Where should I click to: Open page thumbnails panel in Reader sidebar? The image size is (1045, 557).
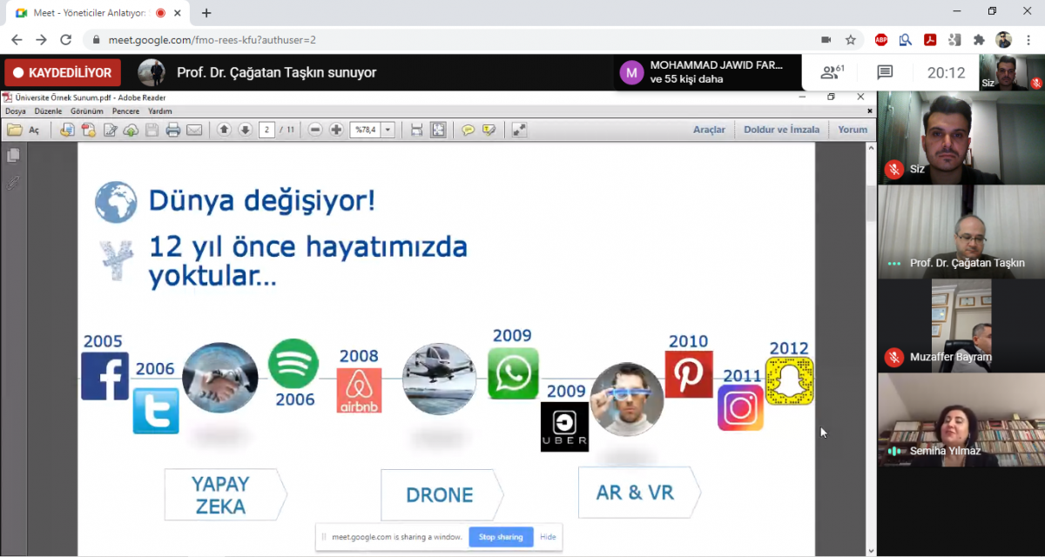(13, 155)
